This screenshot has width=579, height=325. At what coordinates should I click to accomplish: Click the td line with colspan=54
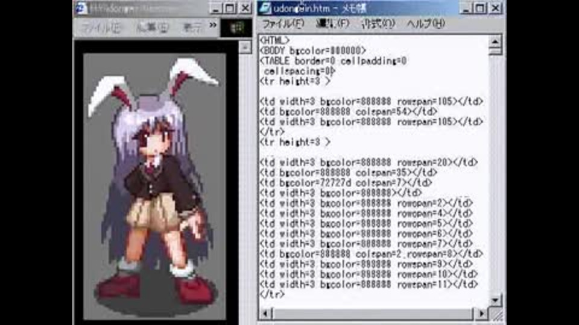pos(349,112)
